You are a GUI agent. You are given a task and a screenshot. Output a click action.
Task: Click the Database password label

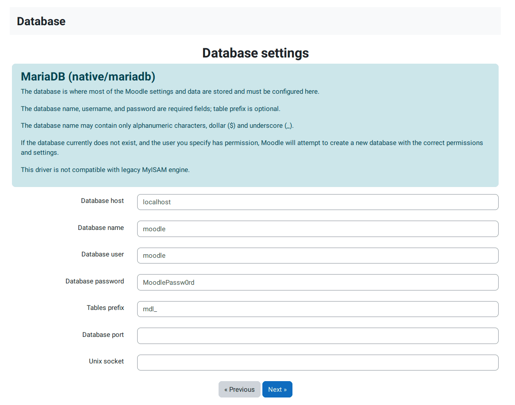click(95, 281)
